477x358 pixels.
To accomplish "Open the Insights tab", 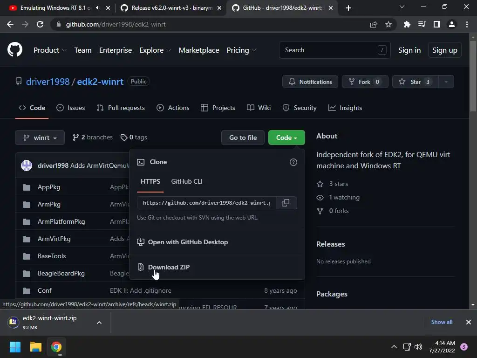I will pos(345,108).
